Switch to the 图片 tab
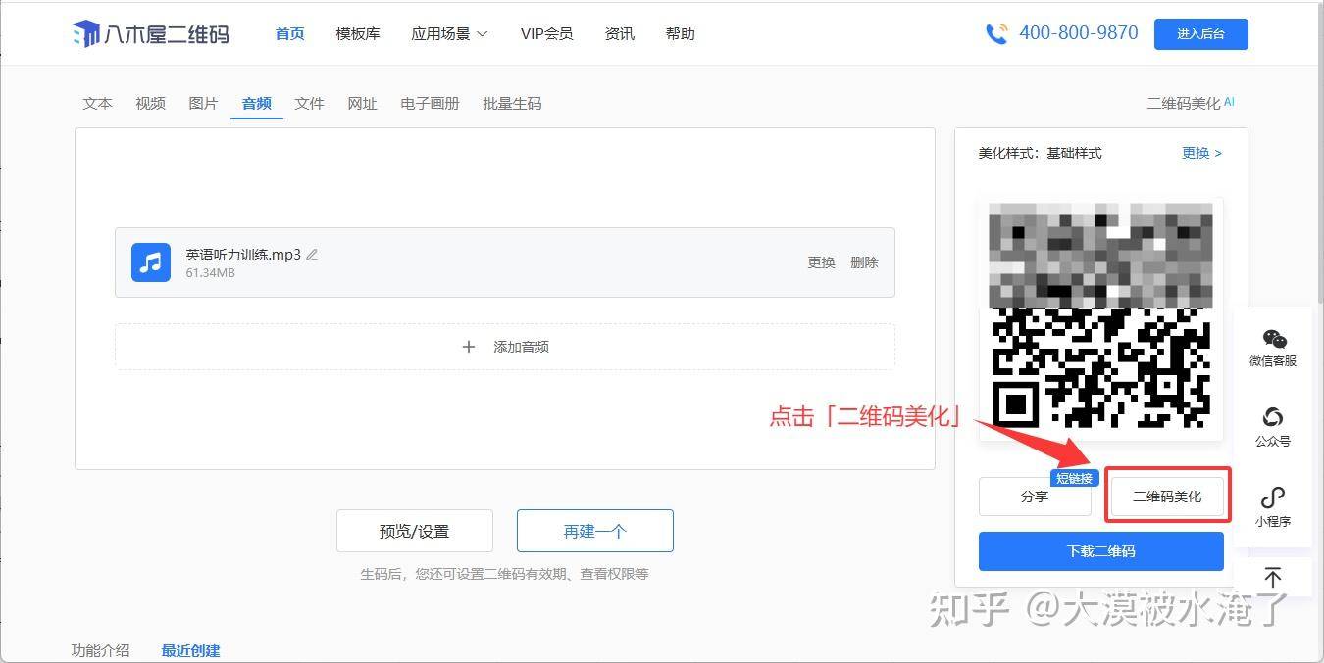 pos(204,103)
